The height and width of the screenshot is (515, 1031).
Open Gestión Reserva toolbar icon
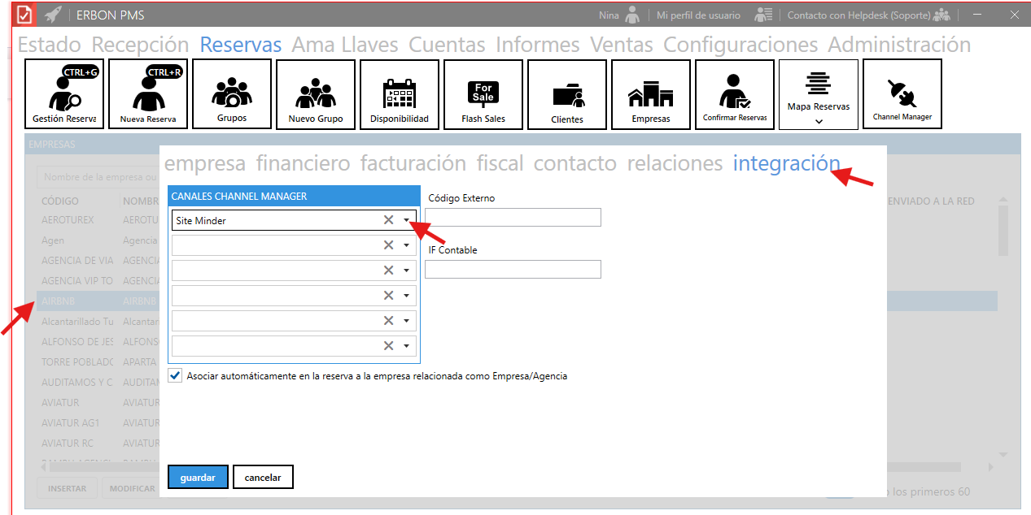[64, 94]
